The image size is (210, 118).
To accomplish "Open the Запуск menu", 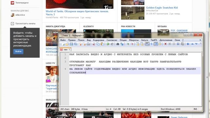I will (x=144, y=40).
